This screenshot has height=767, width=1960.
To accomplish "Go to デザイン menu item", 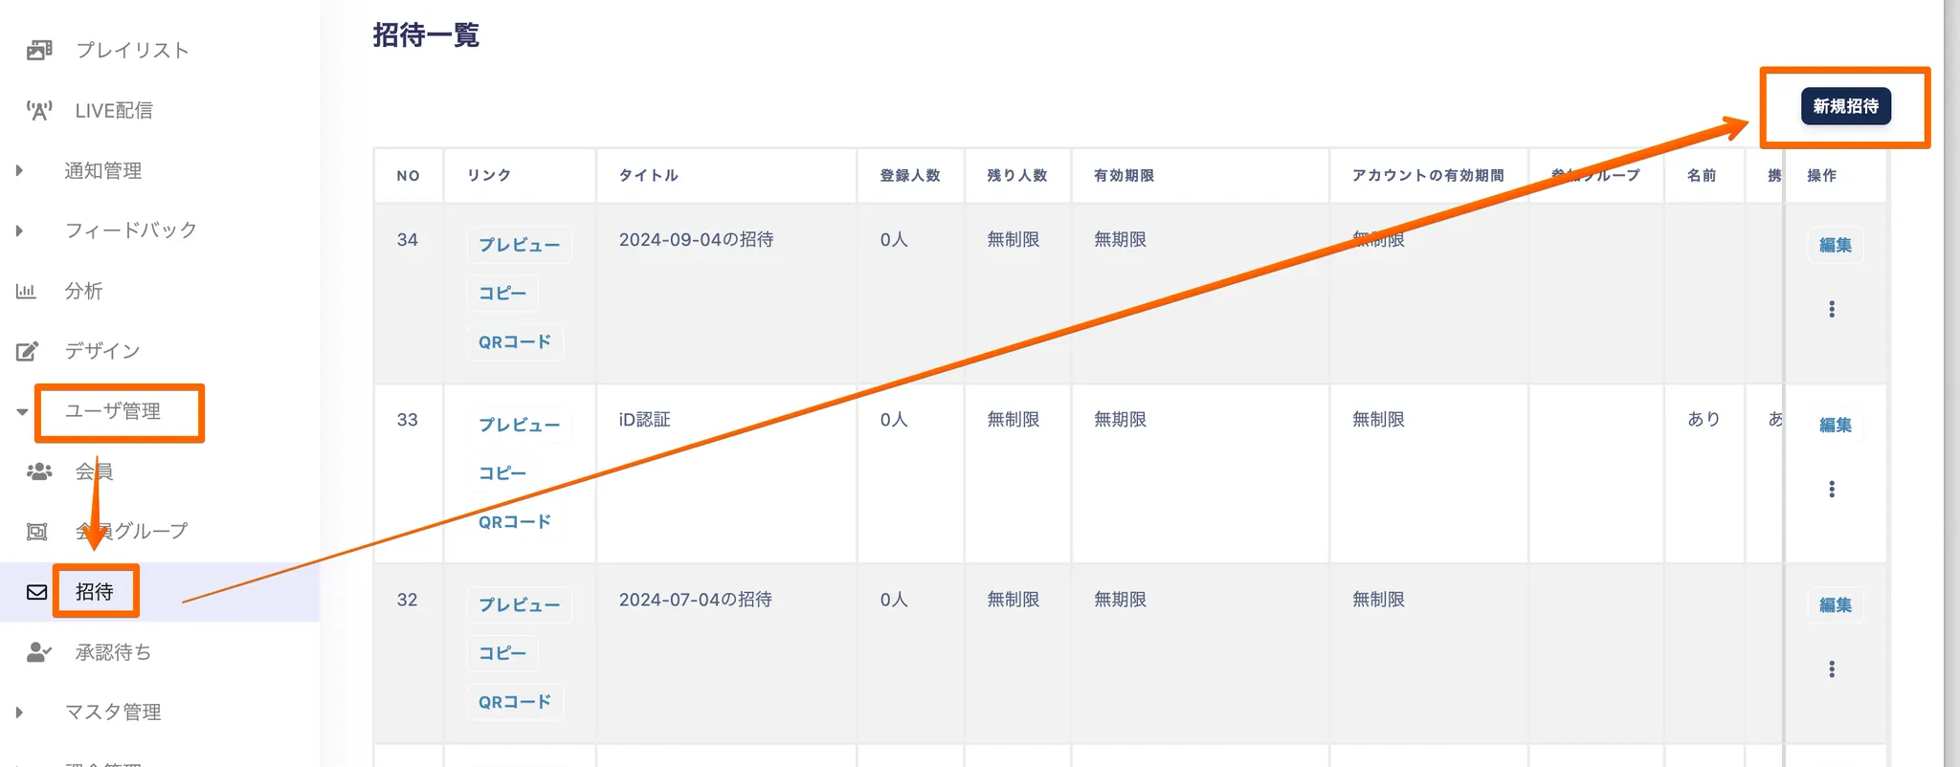I will pos(102,351).
